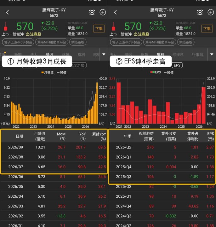
Task: Select 鴻海MIH電動車平台 tag in right panel
Action: coord(160,42)
